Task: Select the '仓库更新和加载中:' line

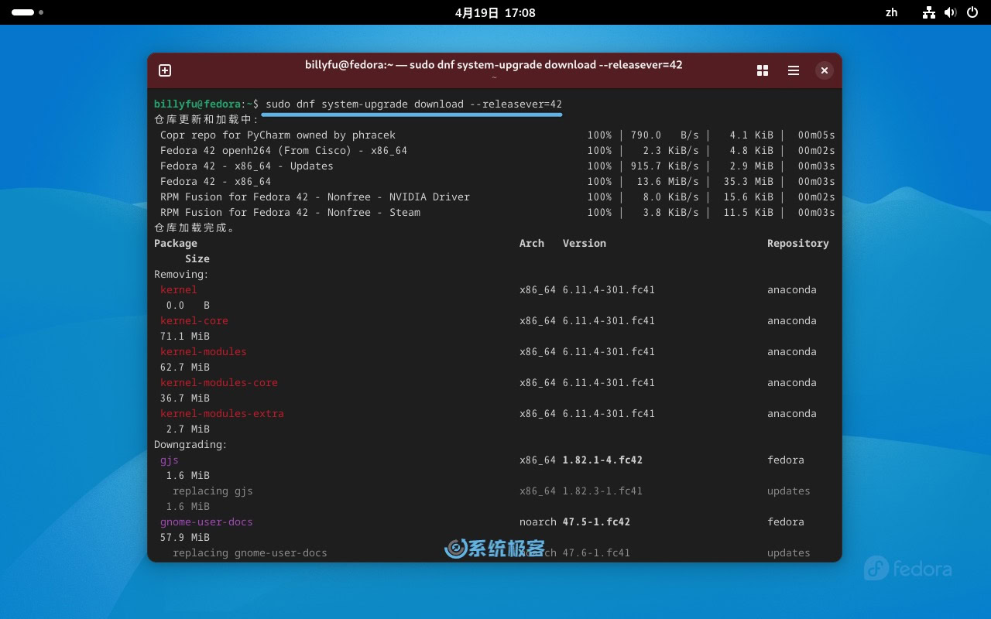Action: (206, 119)
